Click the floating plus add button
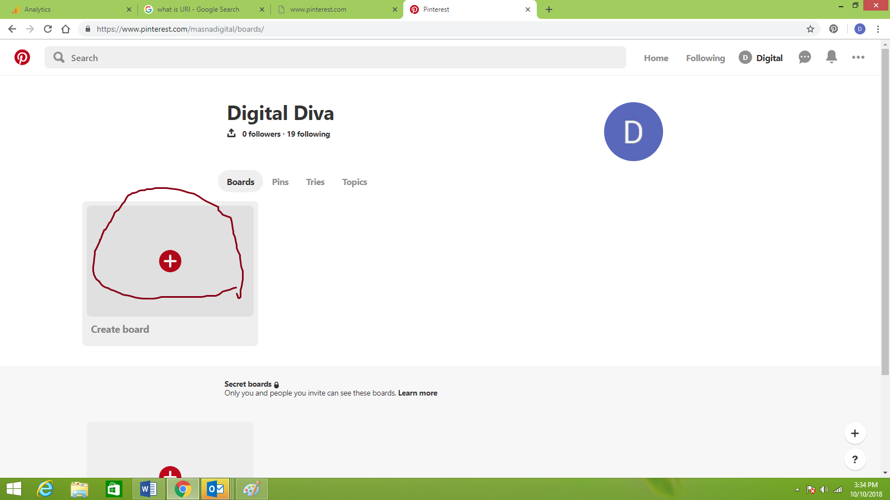This screenshot has height=500, width=890. (x=855, y=433)
